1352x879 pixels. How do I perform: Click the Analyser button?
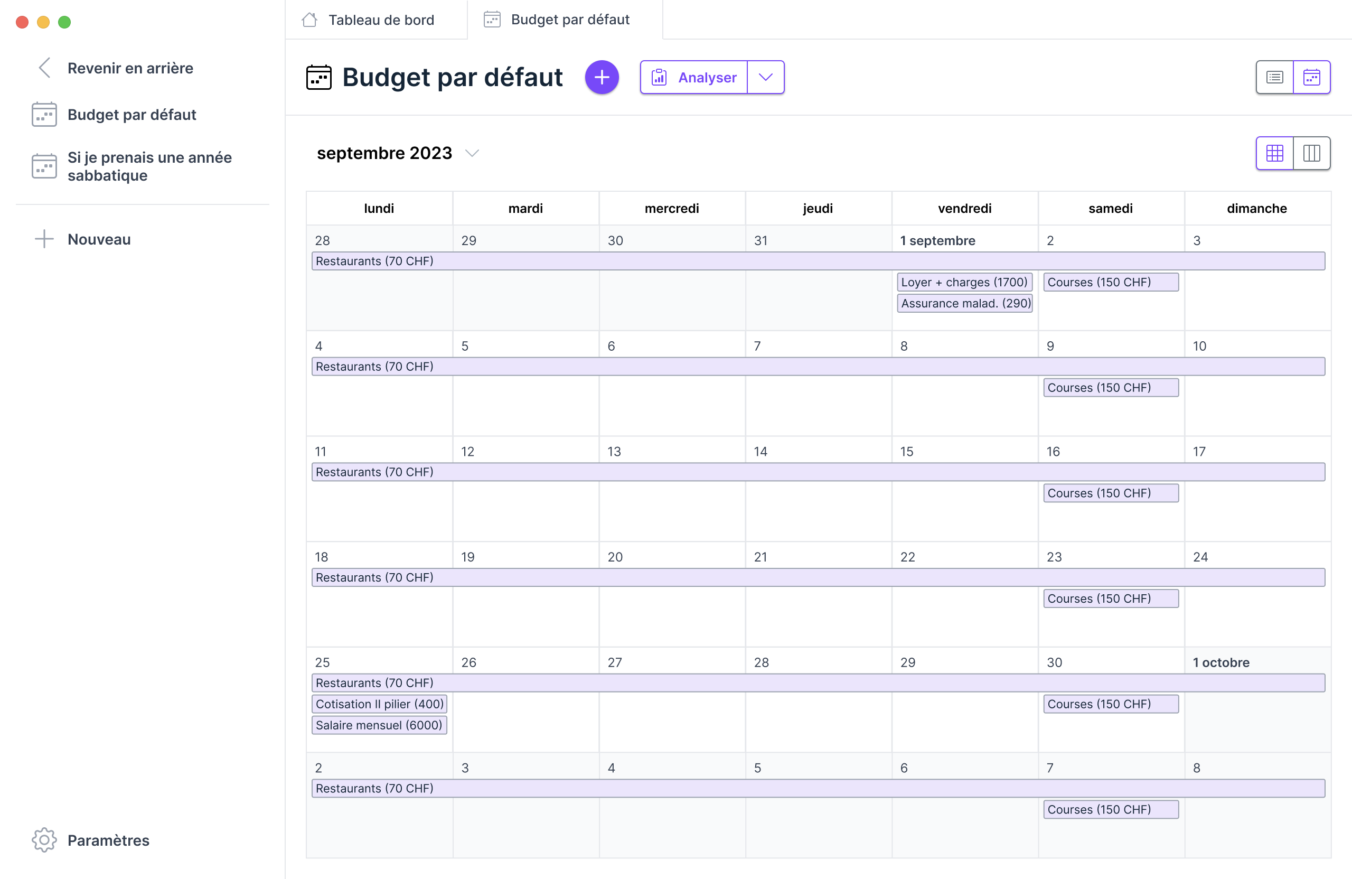click(694, 77)
